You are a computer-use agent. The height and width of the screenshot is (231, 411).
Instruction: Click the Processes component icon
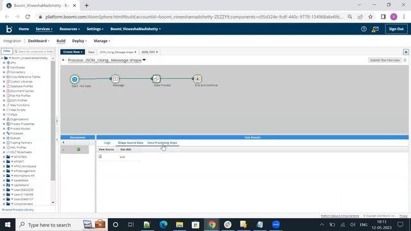coord(8,133)
